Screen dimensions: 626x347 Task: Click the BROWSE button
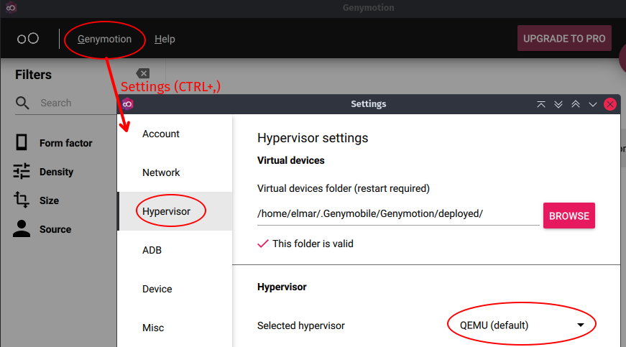click(569, 216)
